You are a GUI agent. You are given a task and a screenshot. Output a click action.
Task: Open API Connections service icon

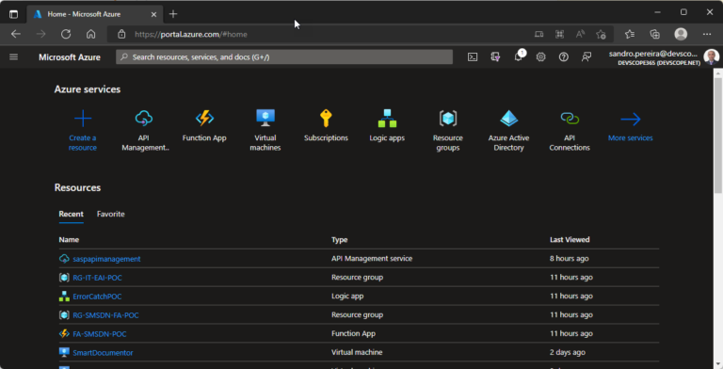tap(570, 119)
